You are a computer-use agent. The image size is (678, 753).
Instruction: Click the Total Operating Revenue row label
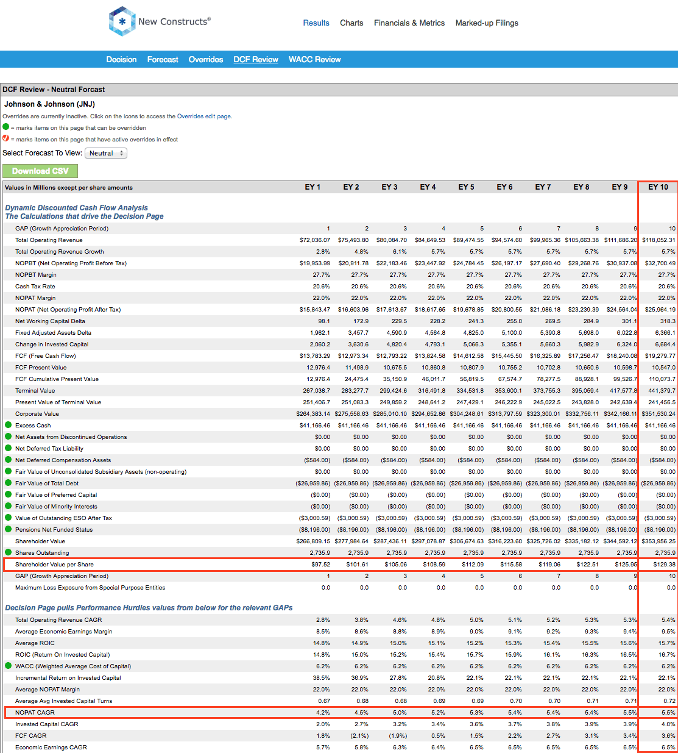click(x=49, y=240)
